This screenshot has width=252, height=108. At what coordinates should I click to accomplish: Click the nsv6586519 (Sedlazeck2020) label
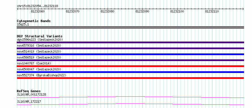(39, 57)
